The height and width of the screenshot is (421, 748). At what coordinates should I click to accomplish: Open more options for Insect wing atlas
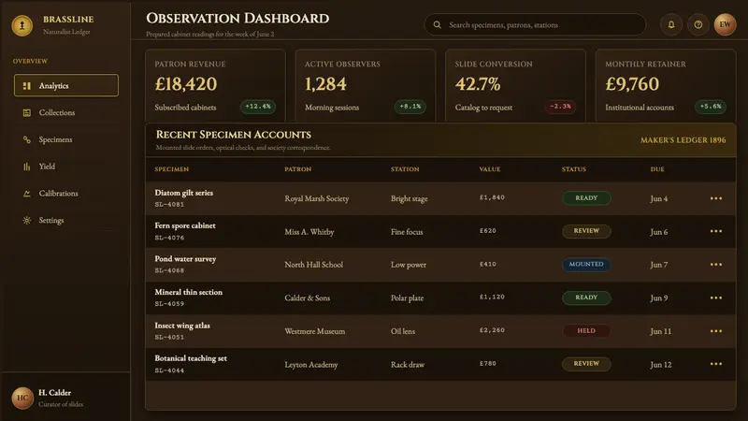715,331
